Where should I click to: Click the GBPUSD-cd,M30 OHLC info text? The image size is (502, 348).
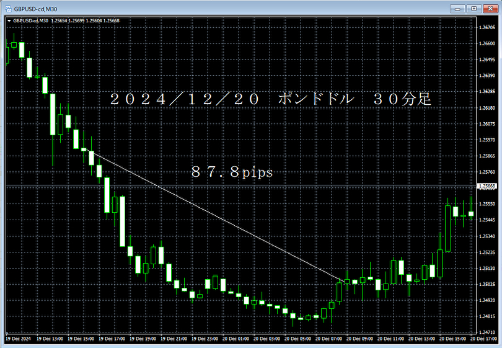pyautogui.click(x=66, y=21)
